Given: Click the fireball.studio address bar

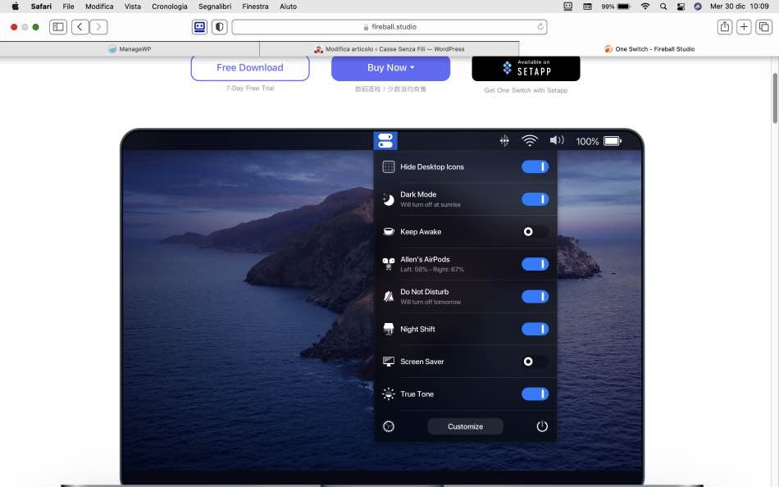Looking at the screenshot, I should point(389,27).
